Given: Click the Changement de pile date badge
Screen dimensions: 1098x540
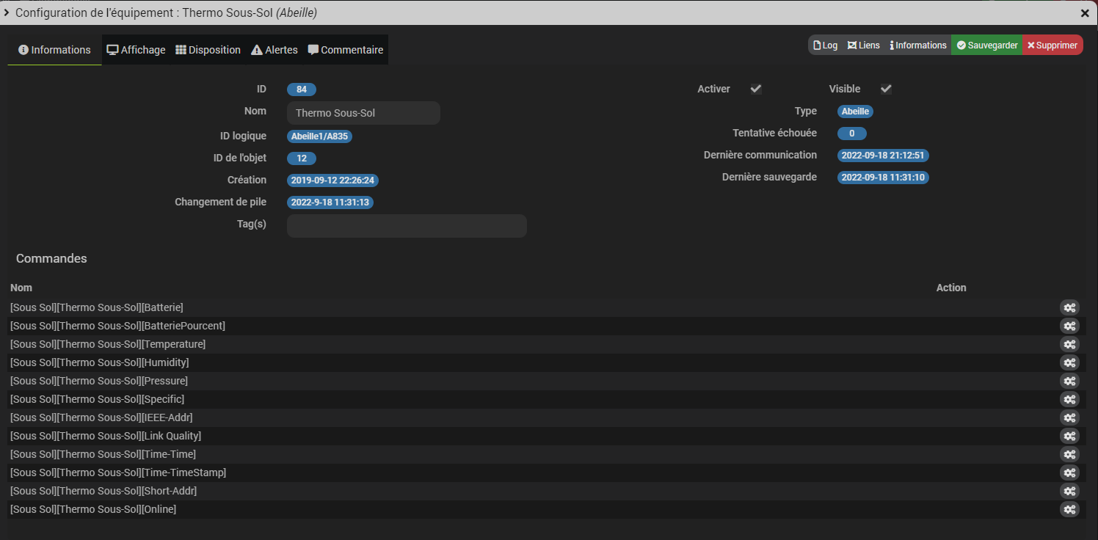Looking at the screenshot, I should (x=330, y=202).
